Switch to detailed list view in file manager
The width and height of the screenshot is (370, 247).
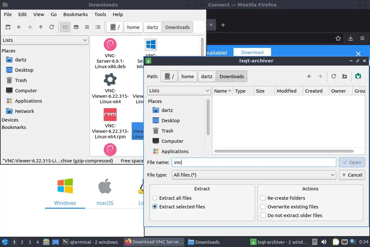click(x=98, y=27)
